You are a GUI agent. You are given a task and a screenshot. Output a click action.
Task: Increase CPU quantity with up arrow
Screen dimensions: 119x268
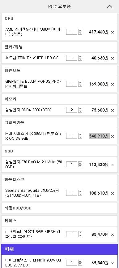coord(80,30)
